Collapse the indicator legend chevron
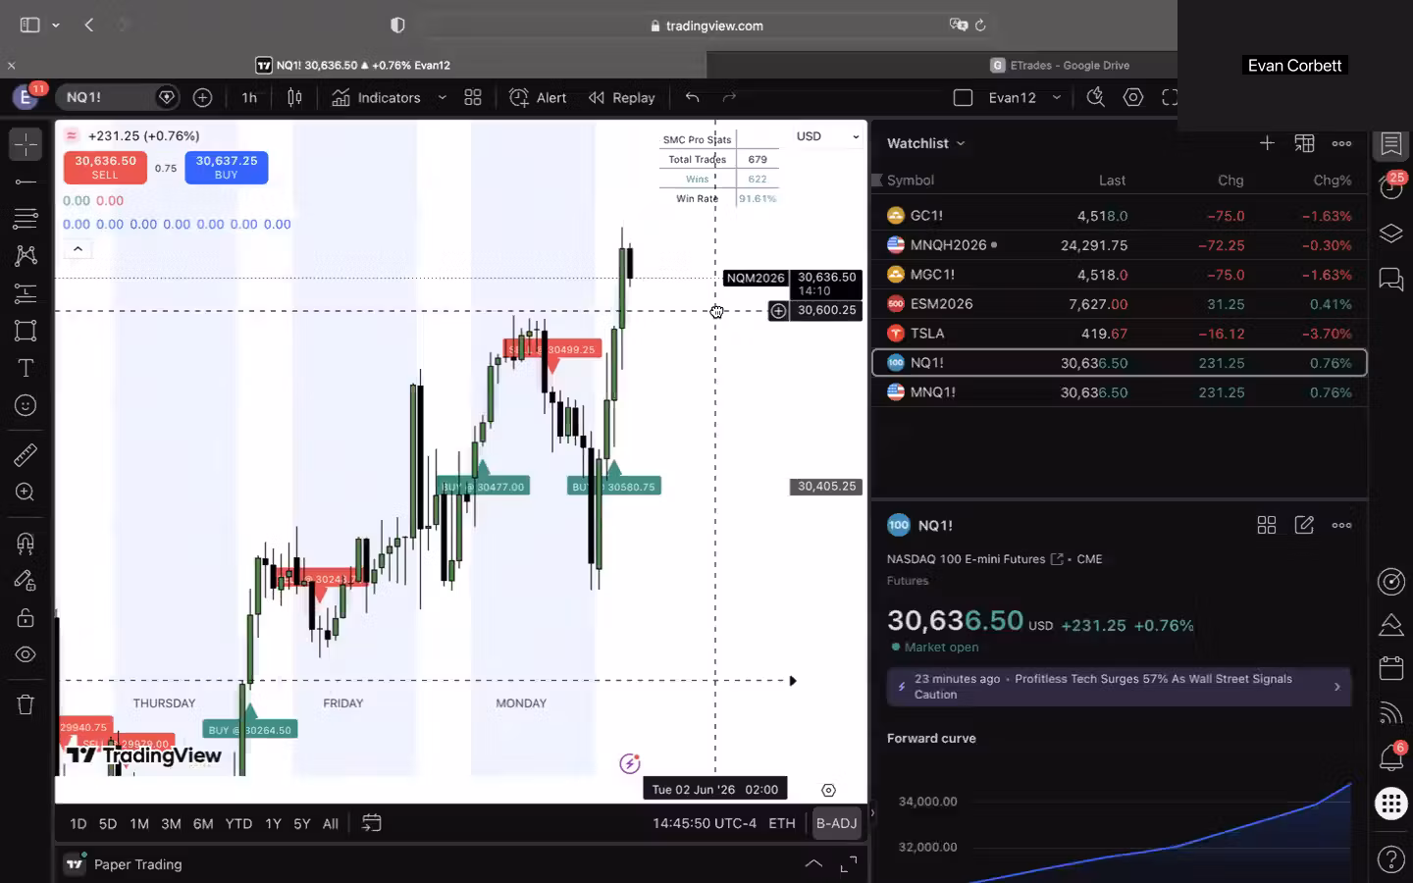This screenshot has height=883, width=1413. tap(78, 248)
